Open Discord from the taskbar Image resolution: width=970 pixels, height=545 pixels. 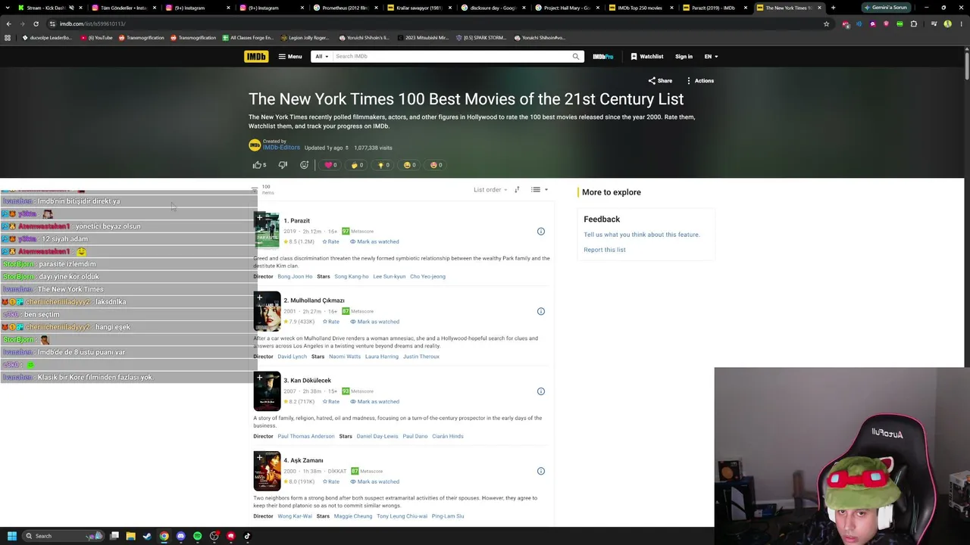180,536
